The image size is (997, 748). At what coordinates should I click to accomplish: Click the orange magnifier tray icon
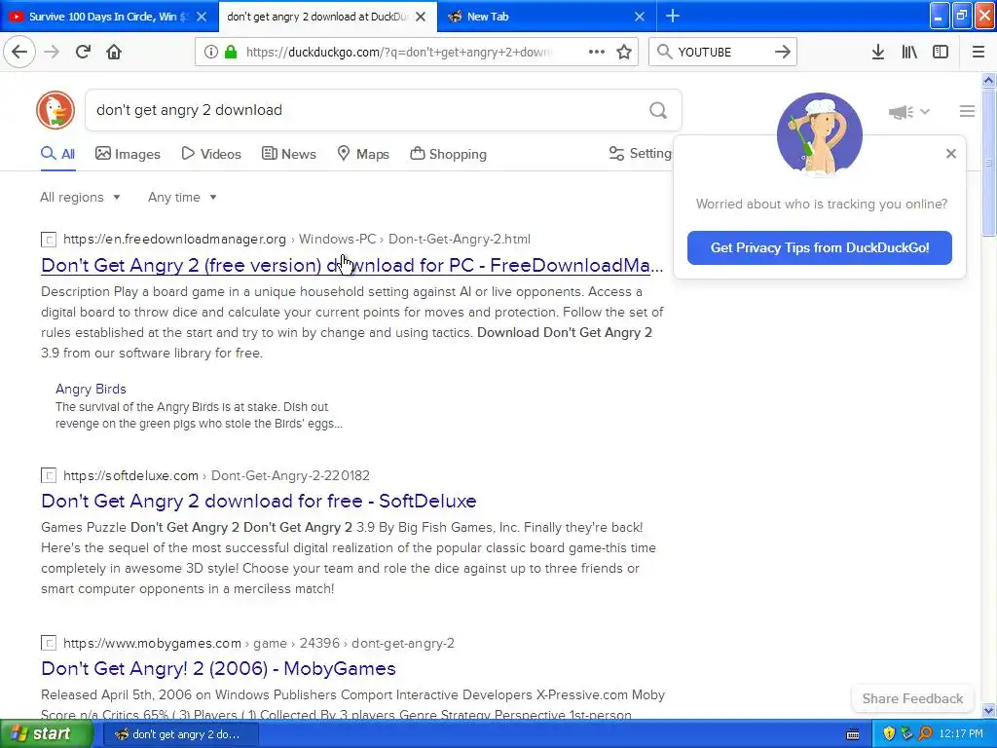(925, 734)
